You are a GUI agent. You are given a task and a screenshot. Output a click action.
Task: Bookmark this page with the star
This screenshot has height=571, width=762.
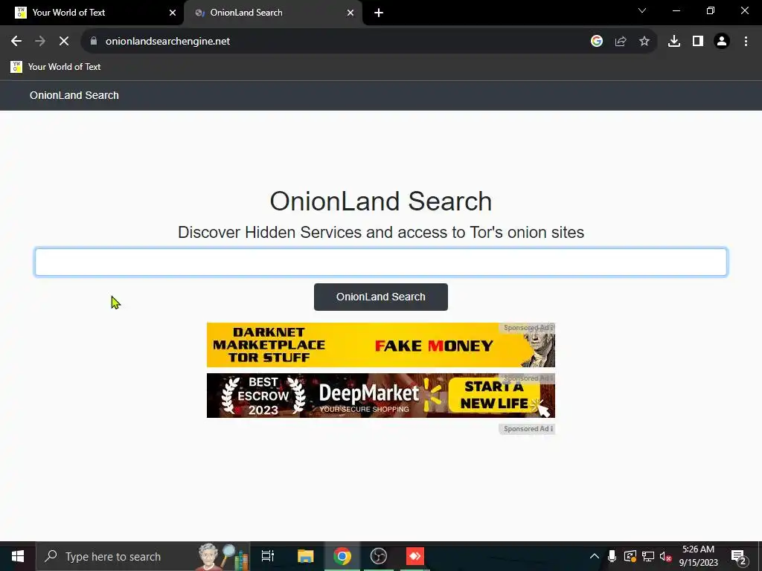644,42
